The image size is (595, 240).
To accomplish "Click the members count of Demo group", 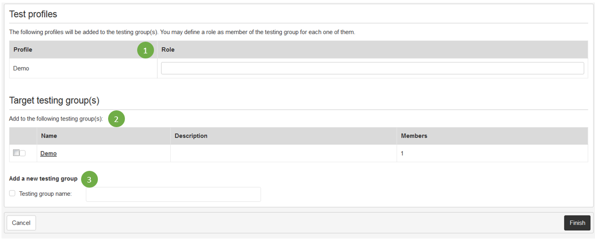I will click(x=402, y=153).
